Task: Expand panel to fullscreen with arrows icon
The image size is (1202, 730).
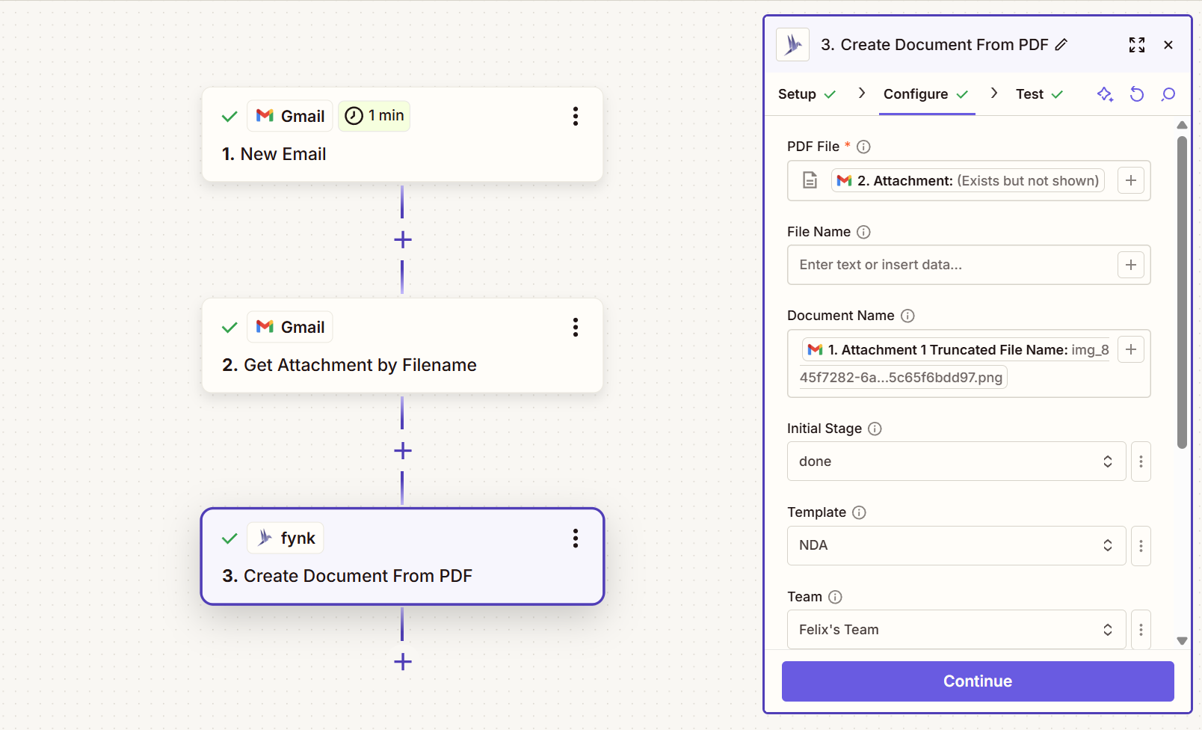Action: 1137,45
